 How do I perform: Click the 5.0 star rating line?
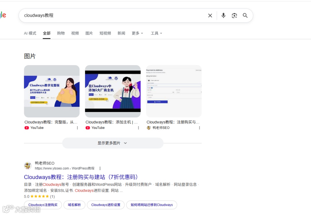(x=39, y=196)
